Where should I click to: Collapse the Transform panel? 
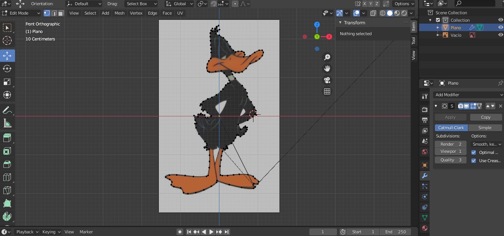coord(340,22)
